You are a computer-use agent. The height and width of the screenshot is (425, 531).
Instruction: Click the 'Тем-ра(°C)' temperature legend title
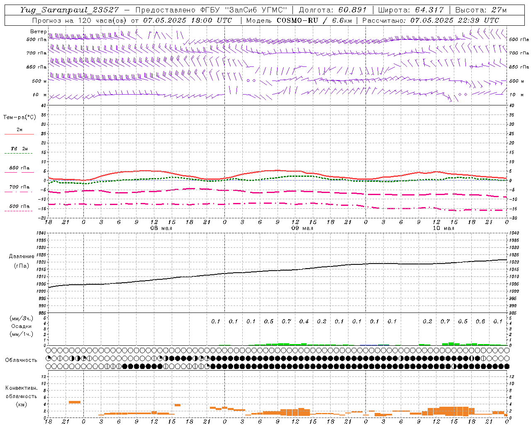tap(19, 117)
